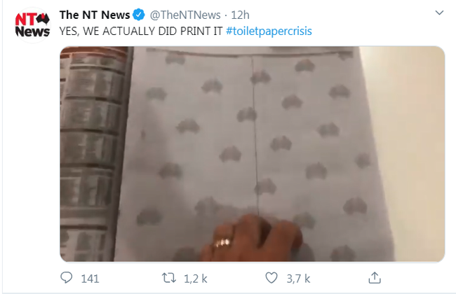The image size is (456, 294).
Task: Click the newspaper stack in the video
Action: coord(92,154)
